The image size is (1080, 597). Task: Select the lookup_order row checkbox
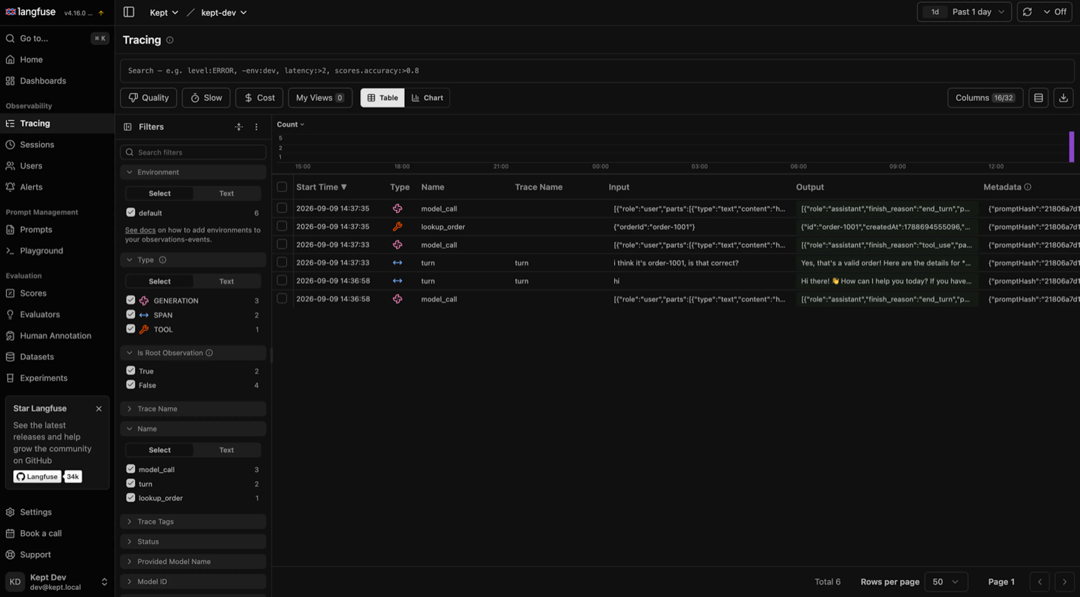click(x=282, y=226)
